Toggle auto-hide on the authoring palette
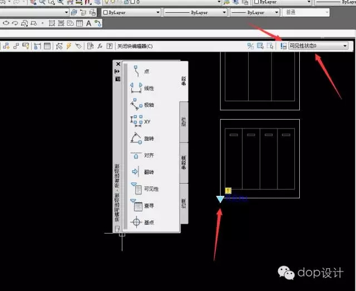Viewport: 356px width, 291px height. [x=118, y=71]
